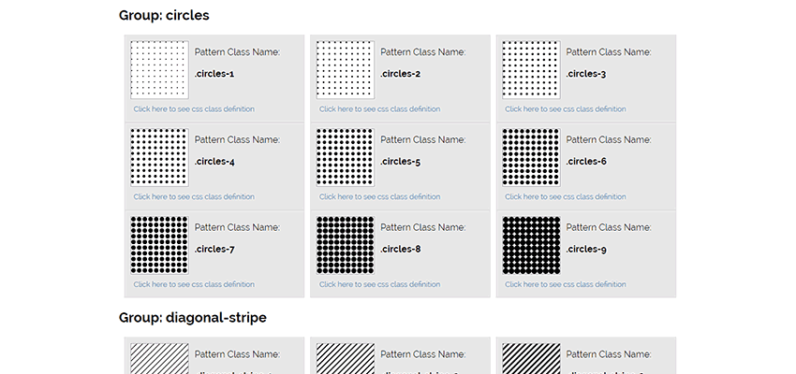Select the .circles-7 class name text
Screen dimensions: 796x374
214,250
